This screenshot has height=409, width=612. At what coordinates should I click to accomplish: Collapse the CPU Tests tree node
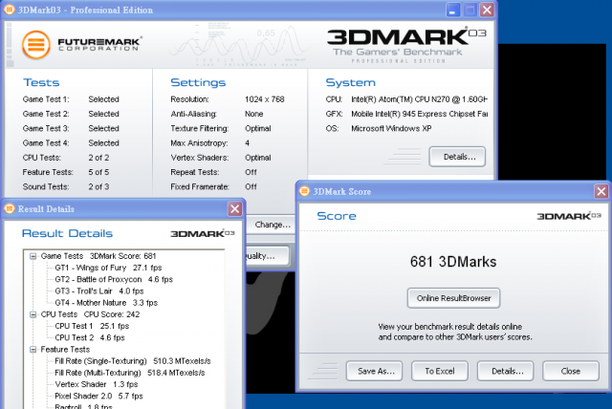click(x=33, y=314)
